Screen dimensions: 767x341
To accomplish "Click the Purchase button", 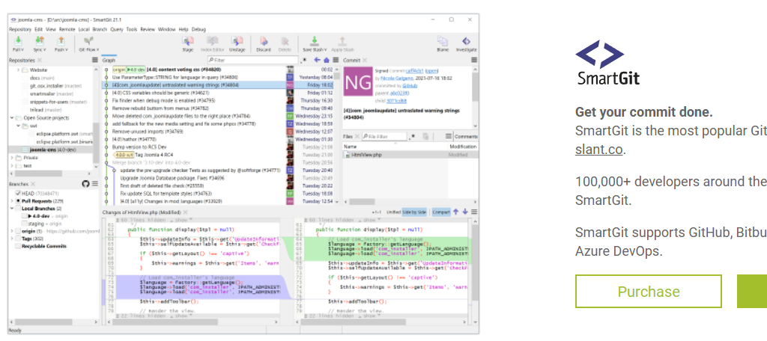I will click(x=648, y=292).
